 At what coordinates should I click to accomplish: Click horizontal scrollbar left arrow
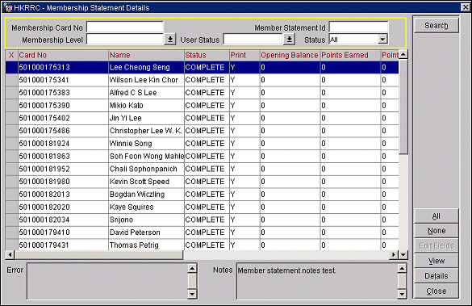10,255
